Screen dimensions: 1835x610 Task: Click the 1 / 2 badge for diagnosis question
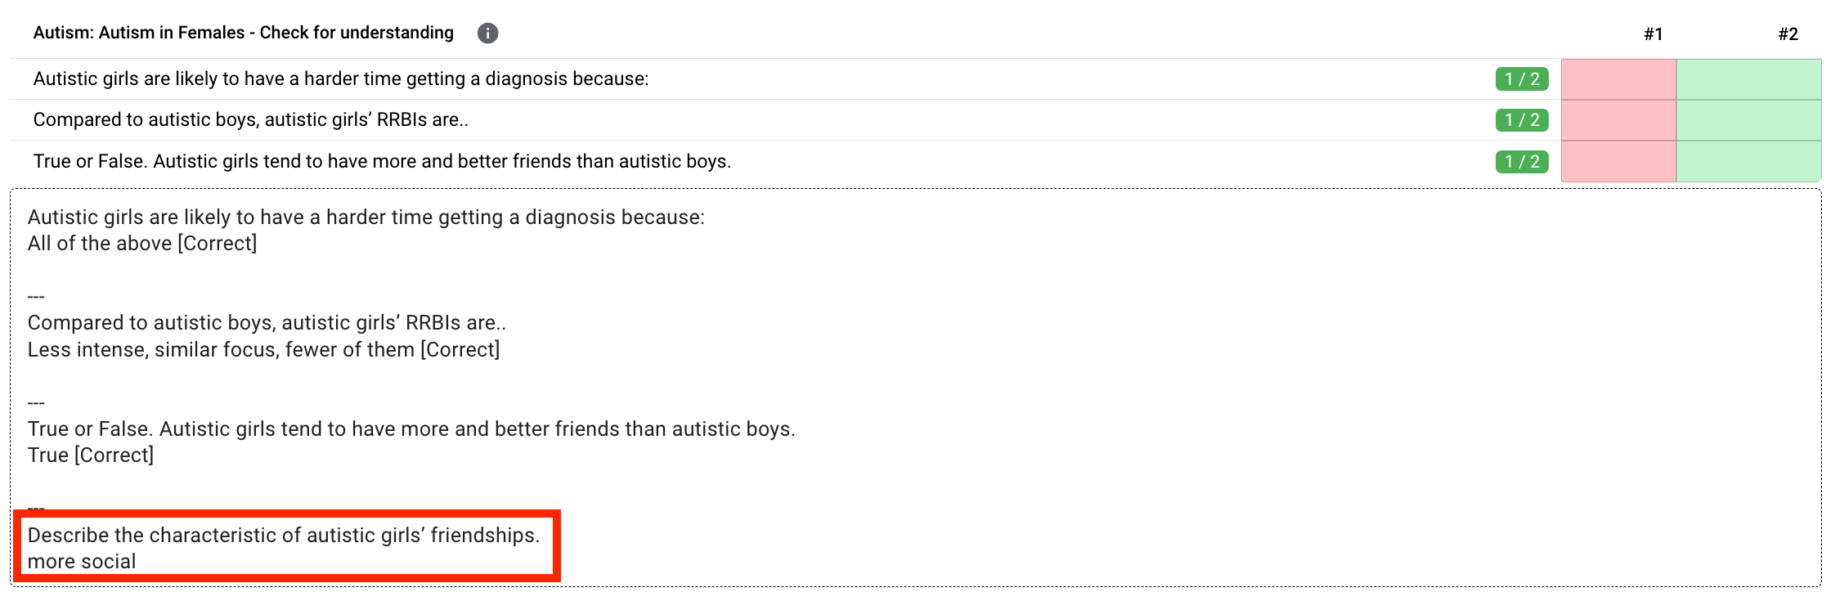tap(1522, 79)
